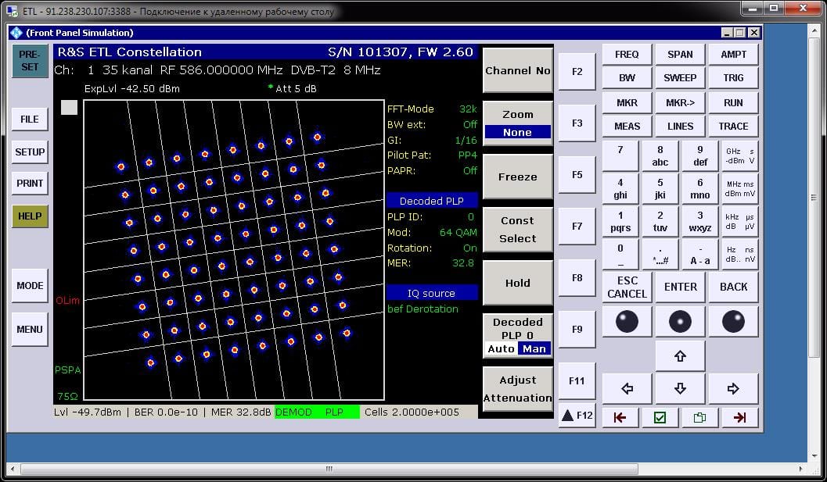Open the MENU on left panel

click(30, 330)
